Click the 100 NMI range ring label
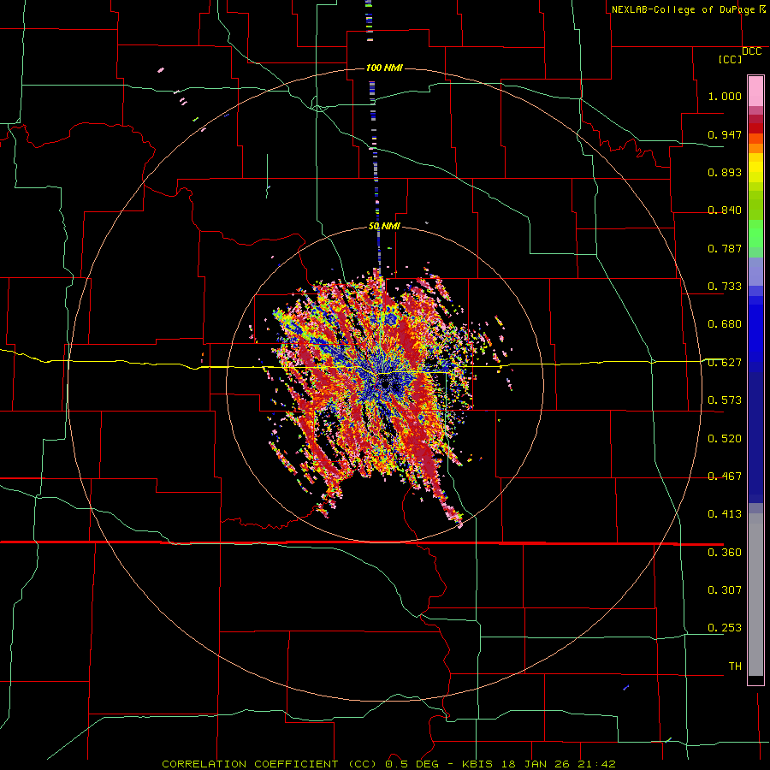The width and height of the screenshot is (770, 770). [384, 68]
